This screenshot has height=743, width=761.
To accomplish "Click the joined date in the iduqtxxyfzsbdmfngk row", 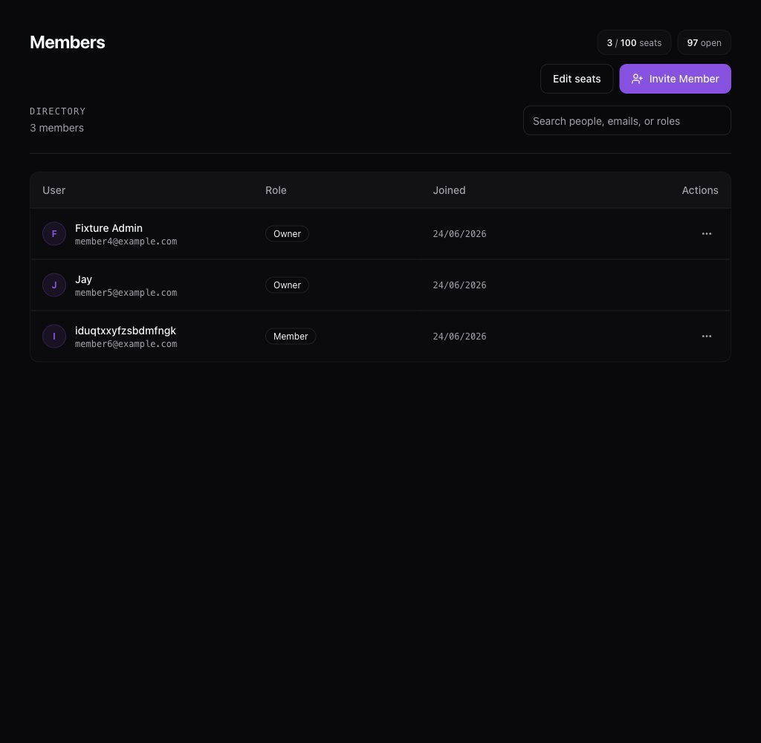I will pyautogui.click(x=459, y=337).
